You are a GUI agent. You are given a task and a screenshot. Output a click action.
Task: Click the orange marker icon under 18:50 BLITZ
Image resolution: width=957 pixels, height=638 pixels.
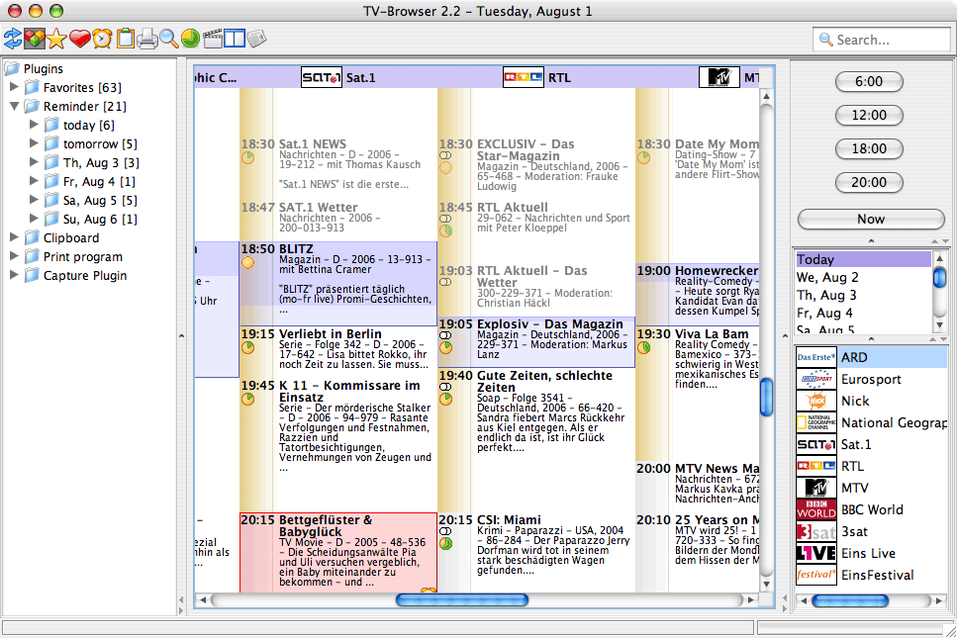[x=247, y=263]
